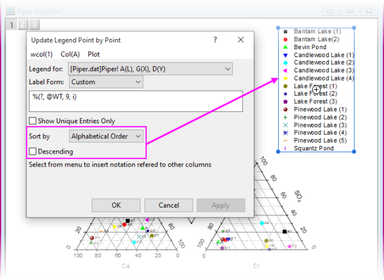
Task: Click the green triangle Bevin Pond symbol
Action: pyautogui.click(x=285, y=47)
